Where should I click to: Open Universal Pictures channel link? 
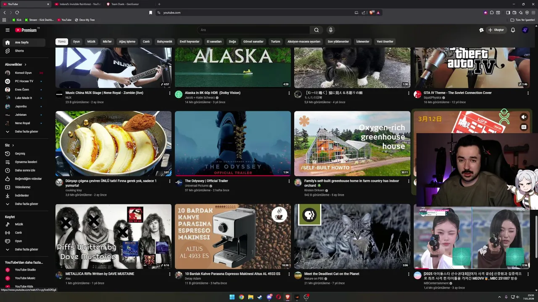point(197,186)
